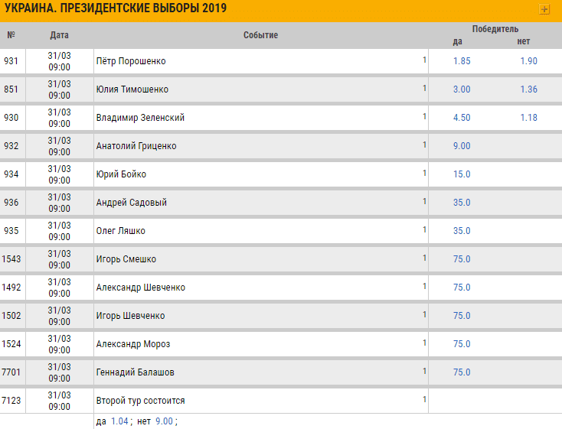Open the Пётр Порошенко event name
Screen dimensions: 562x429
131,61
